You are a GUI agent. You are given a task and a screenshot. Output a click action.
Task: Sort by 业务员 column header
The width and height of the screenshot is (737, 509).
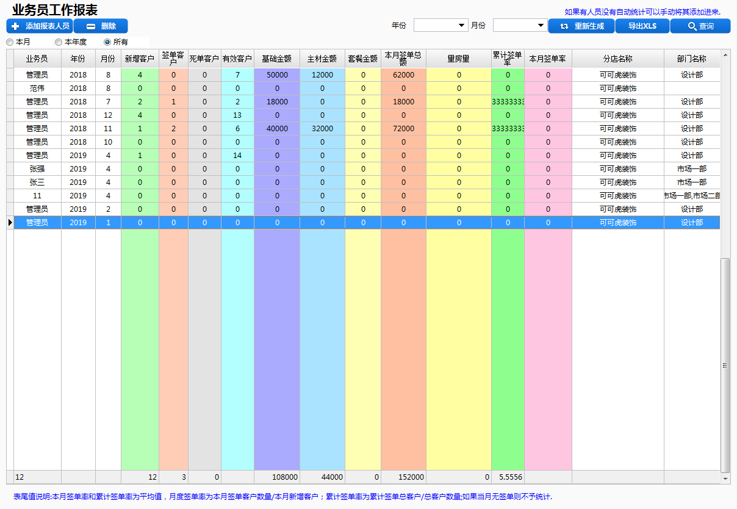point(37,59)
